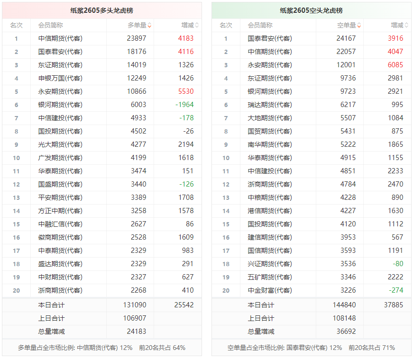The height and width of the screenshot is (358, 413).
Task: Click 盛达期货(代客) row name
Action: [x=60, y=264]
